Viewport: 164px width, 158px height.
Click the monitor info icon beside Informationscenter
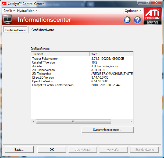[7, 19]
